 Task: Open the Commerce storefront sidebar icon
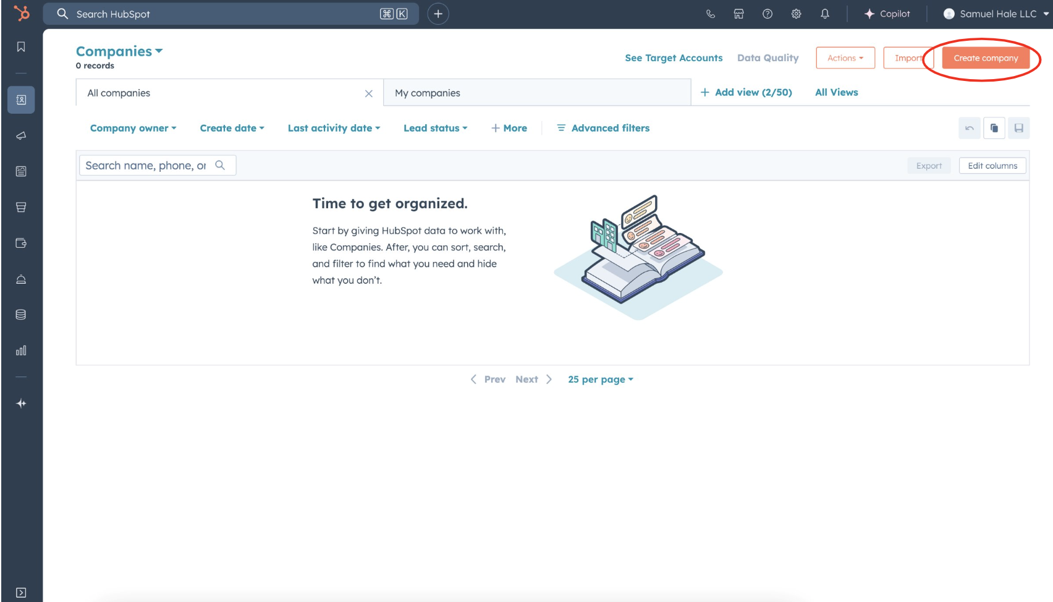21,207
